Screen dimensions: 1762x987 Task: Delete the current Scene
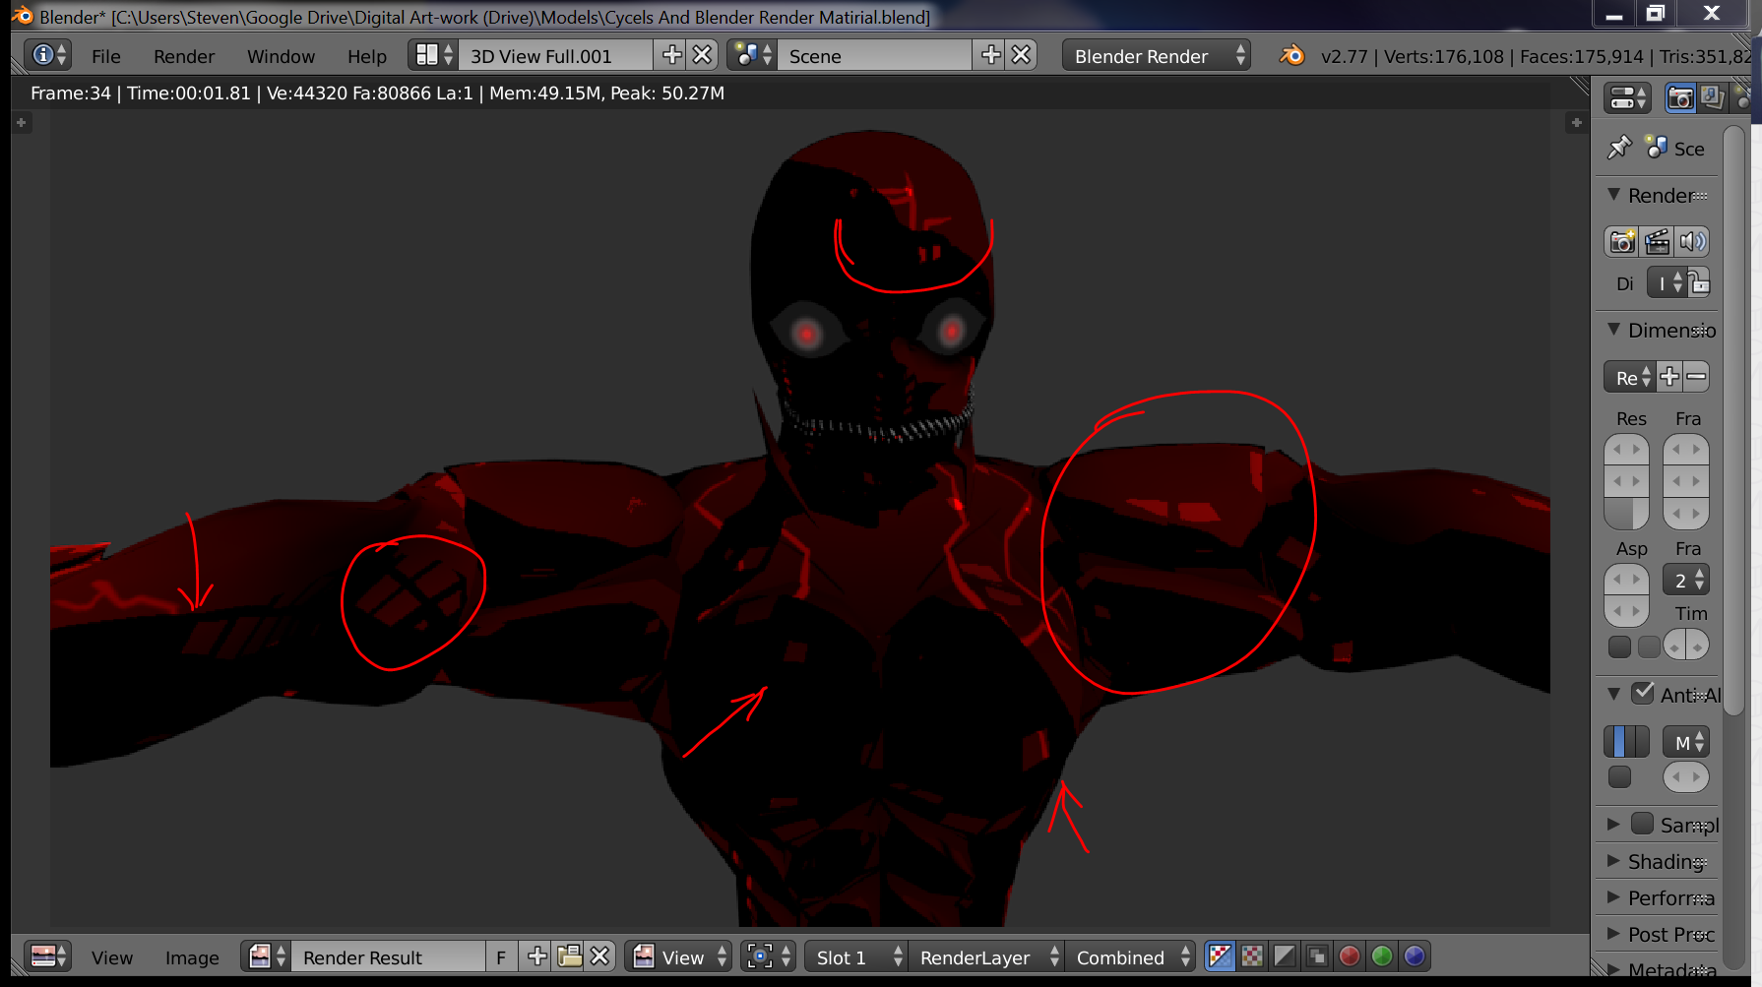(1021, 55)
